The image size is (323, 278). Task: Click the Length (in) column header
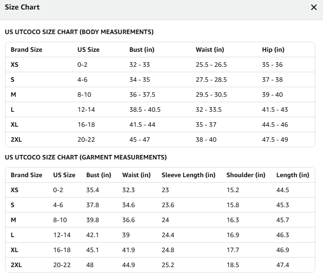293,175
